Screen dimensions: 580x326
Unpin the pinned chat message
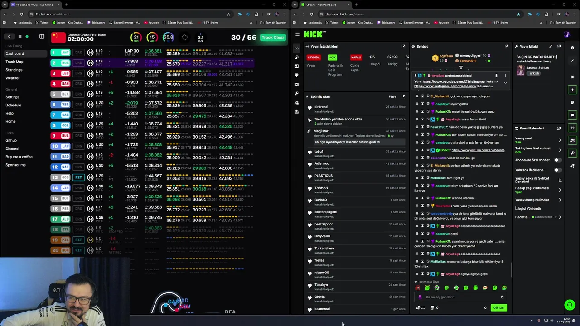496,76
